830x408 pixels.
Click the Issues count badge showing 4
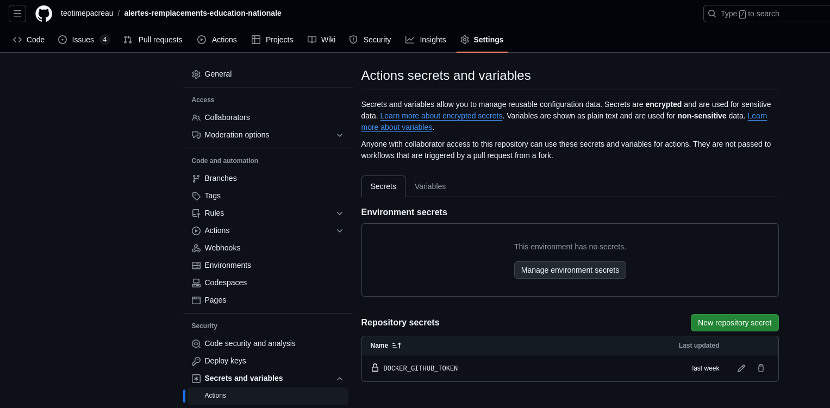pos(105,40)
